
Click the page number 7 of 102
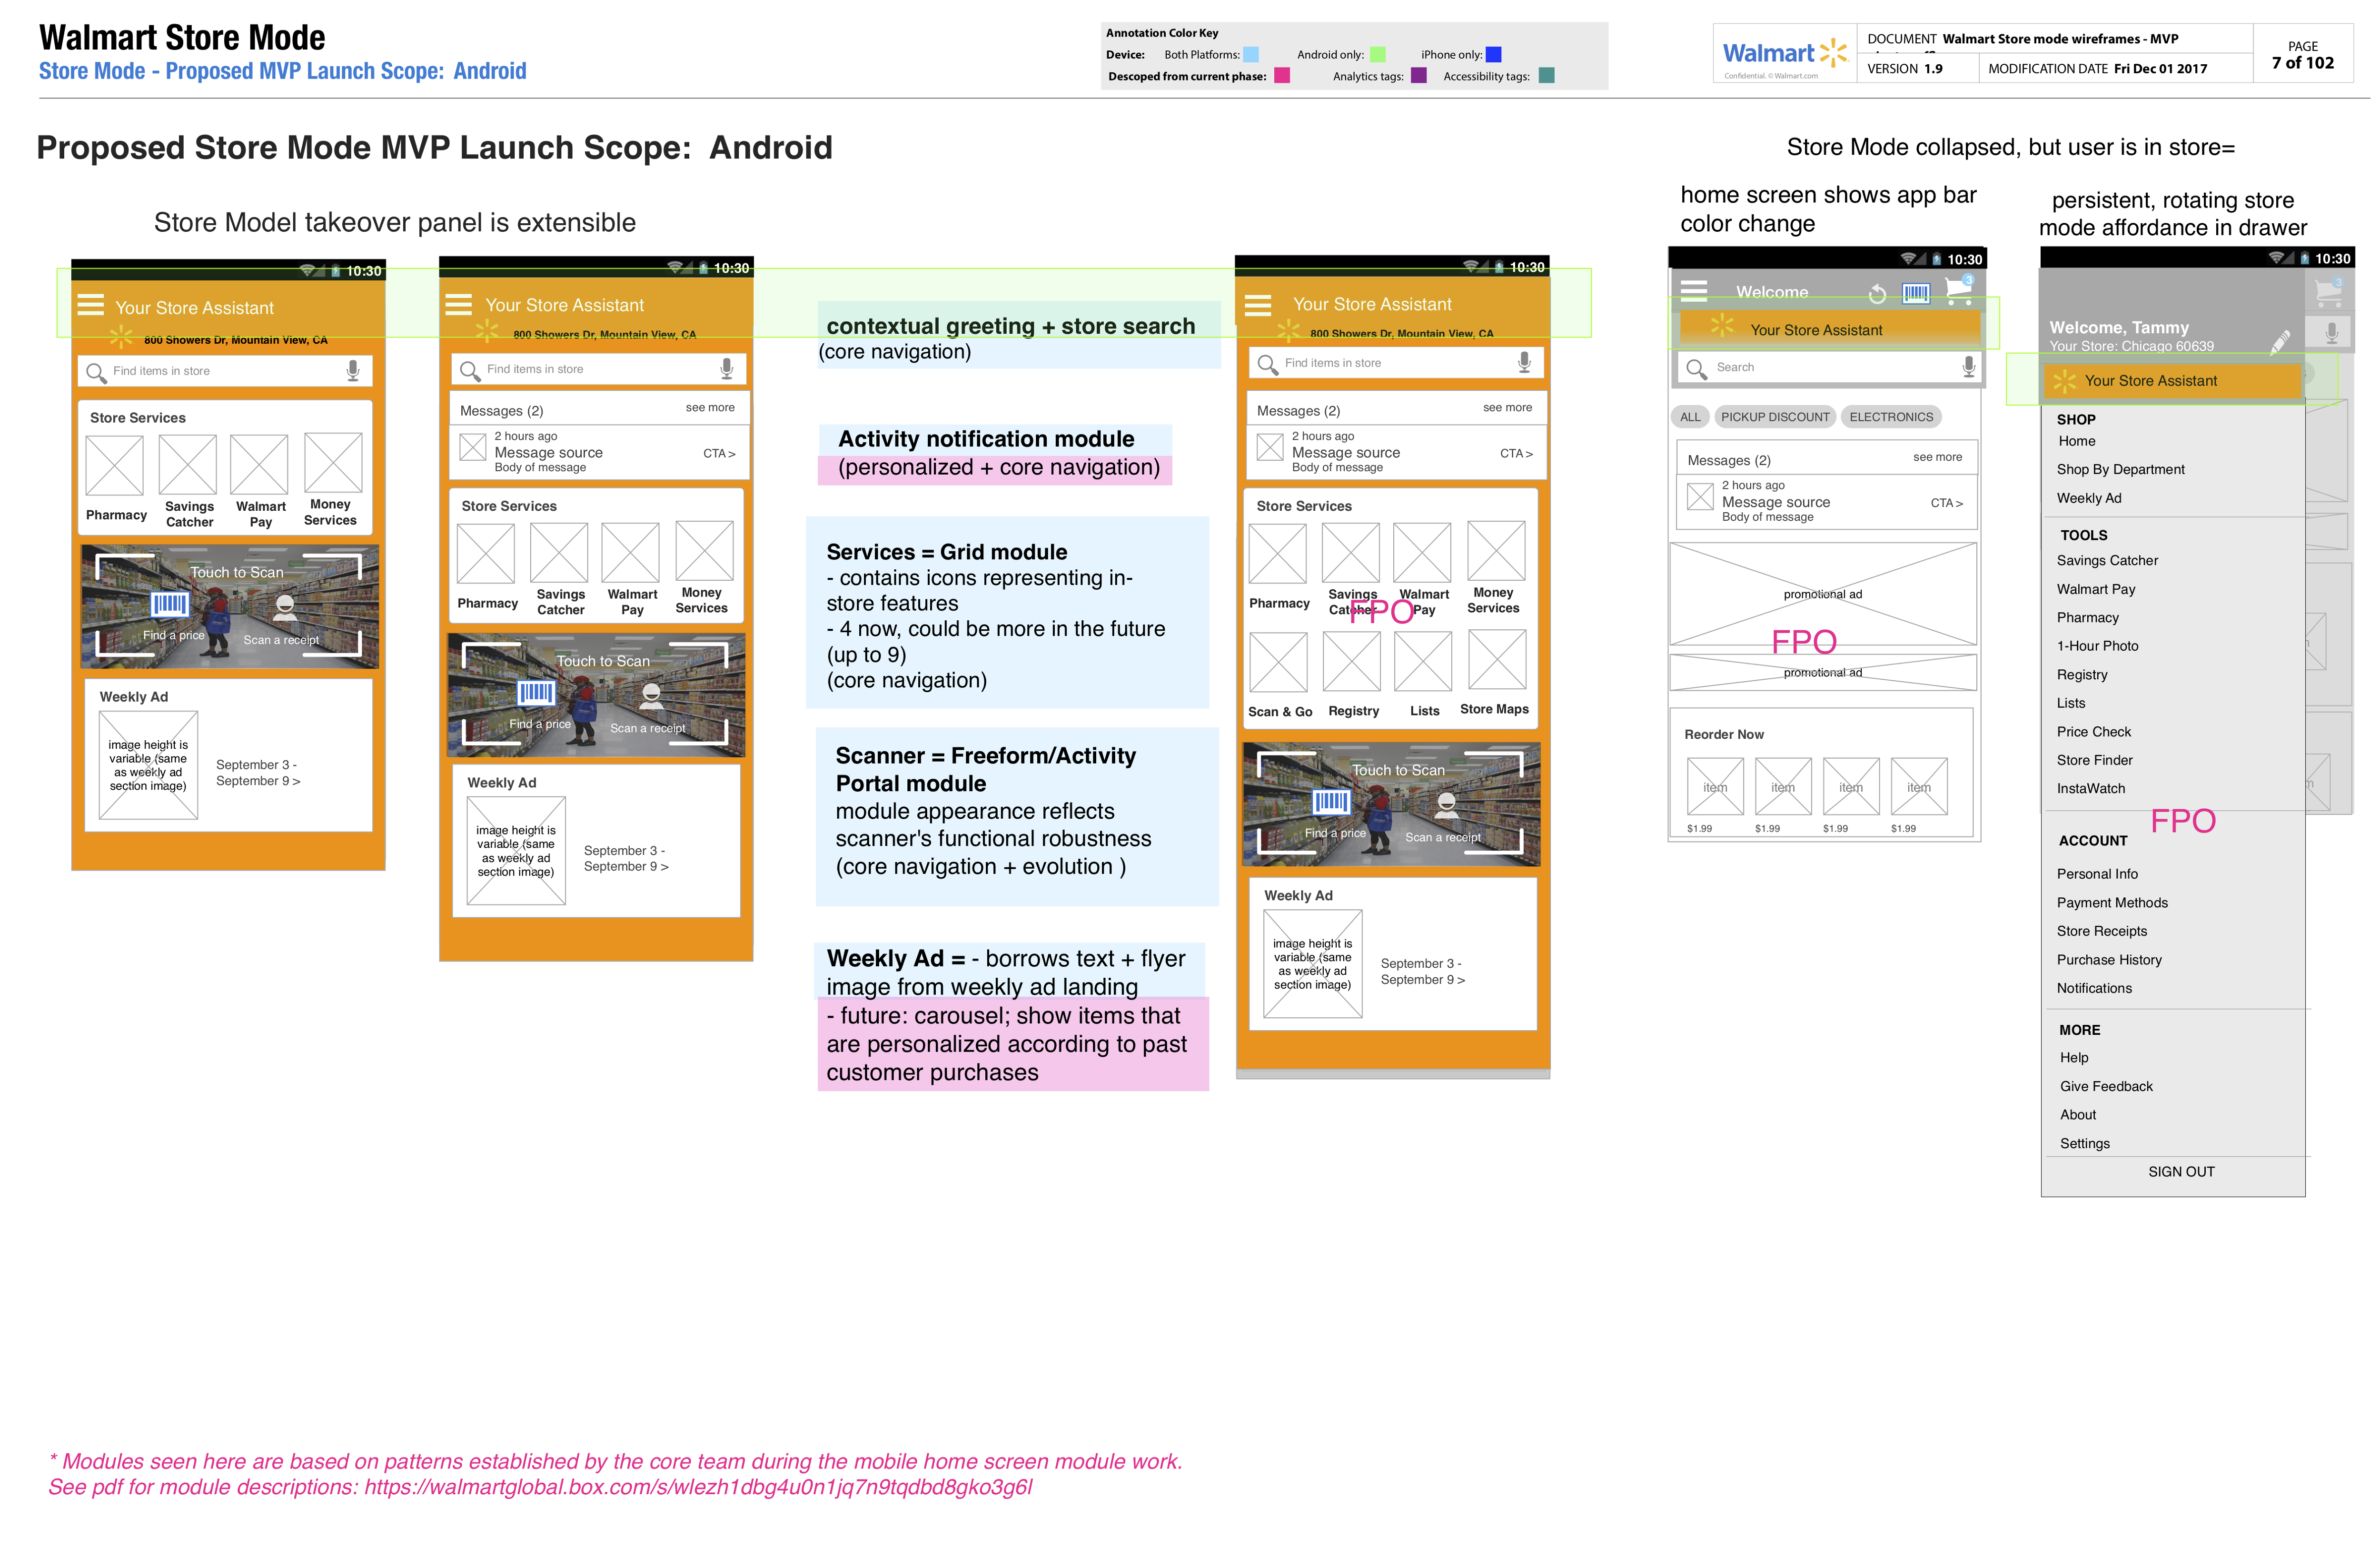pyautogui.click(x=2302, y=63)
